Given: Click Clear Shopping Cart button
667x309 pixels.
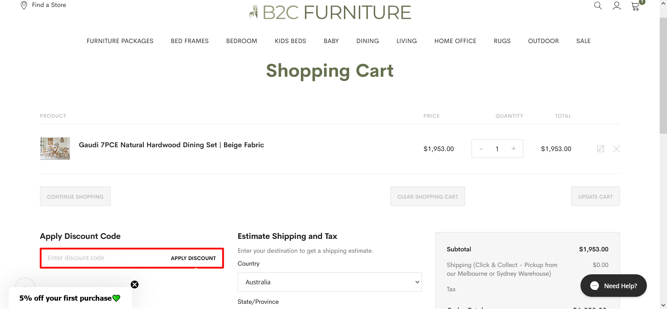Looking at the screenshot, I should 428,197.
